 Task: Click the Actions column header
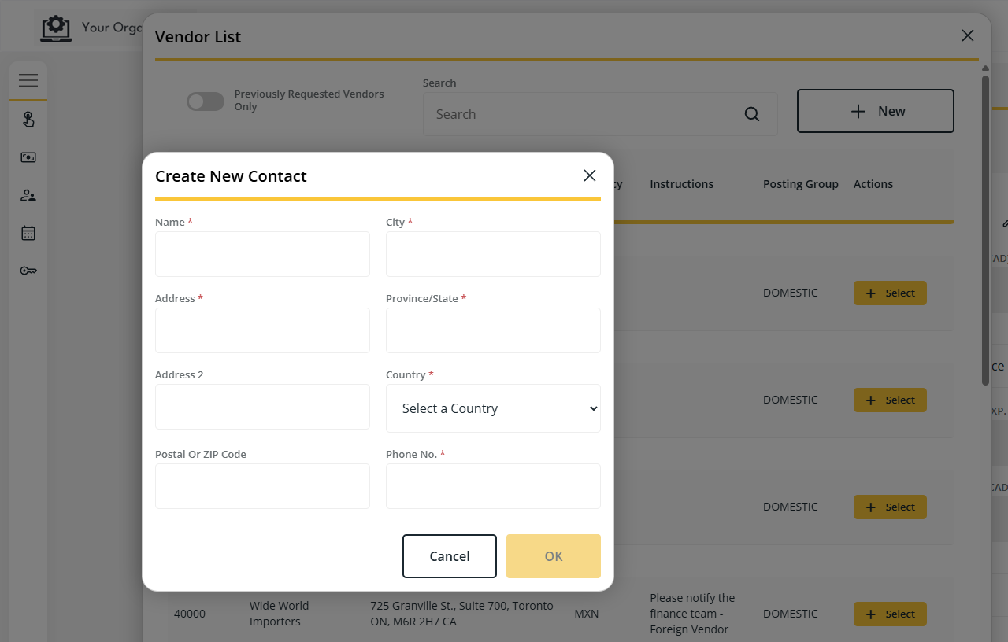click(x=873, y=184)
